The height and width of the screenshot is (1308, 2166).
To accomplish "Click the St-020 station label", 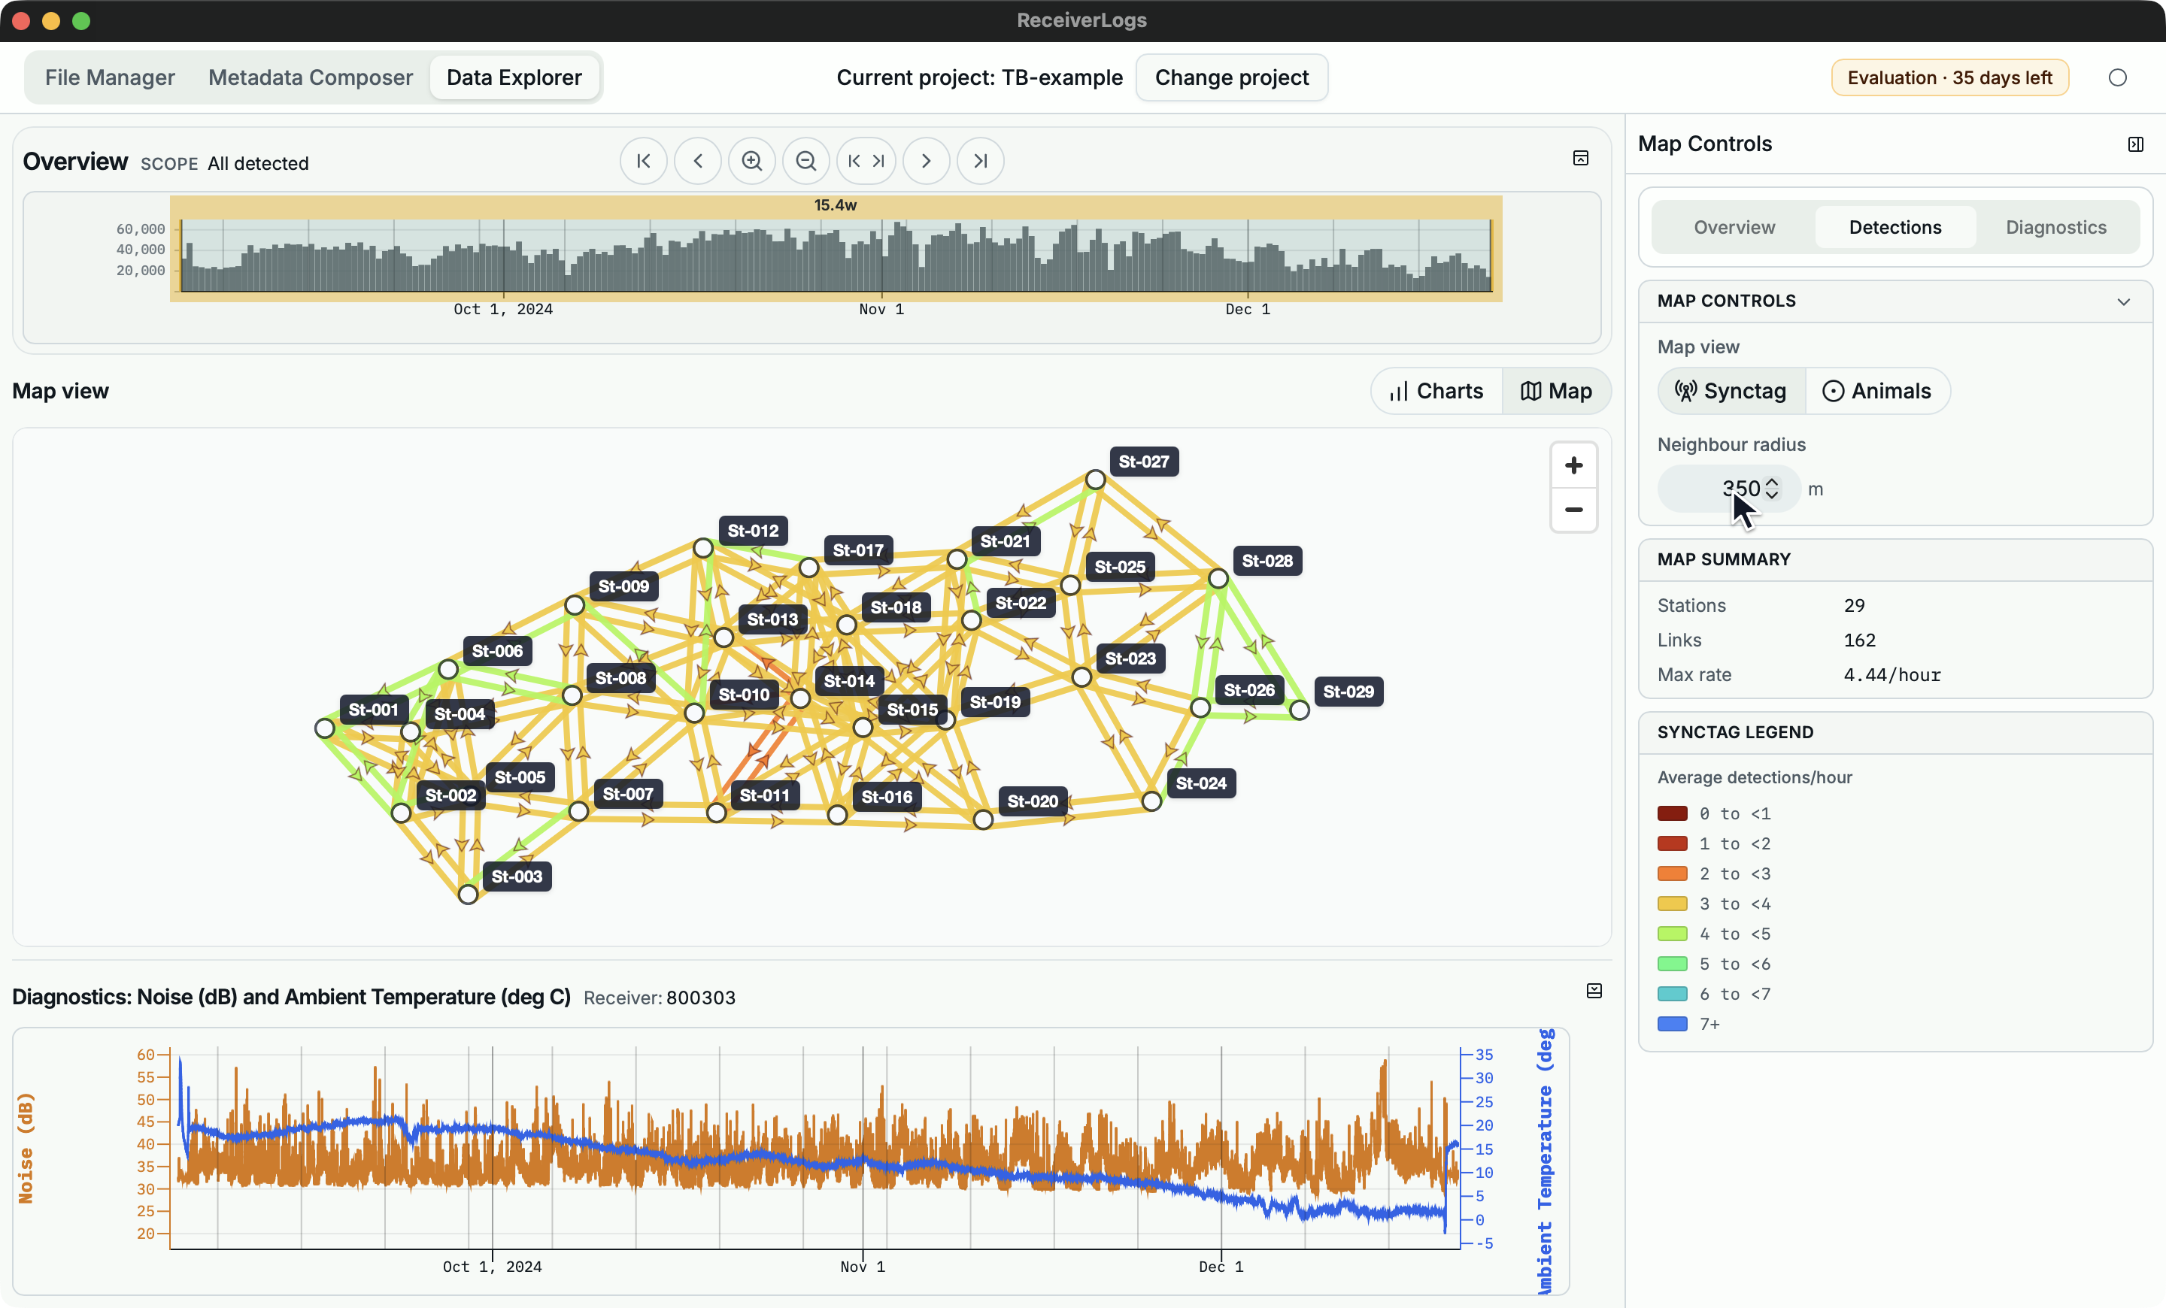I will 1032,801.
